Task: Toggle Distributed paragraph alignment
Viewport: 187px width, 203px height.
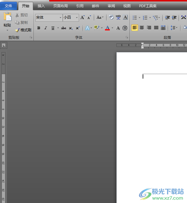Action: pos(163,28)
